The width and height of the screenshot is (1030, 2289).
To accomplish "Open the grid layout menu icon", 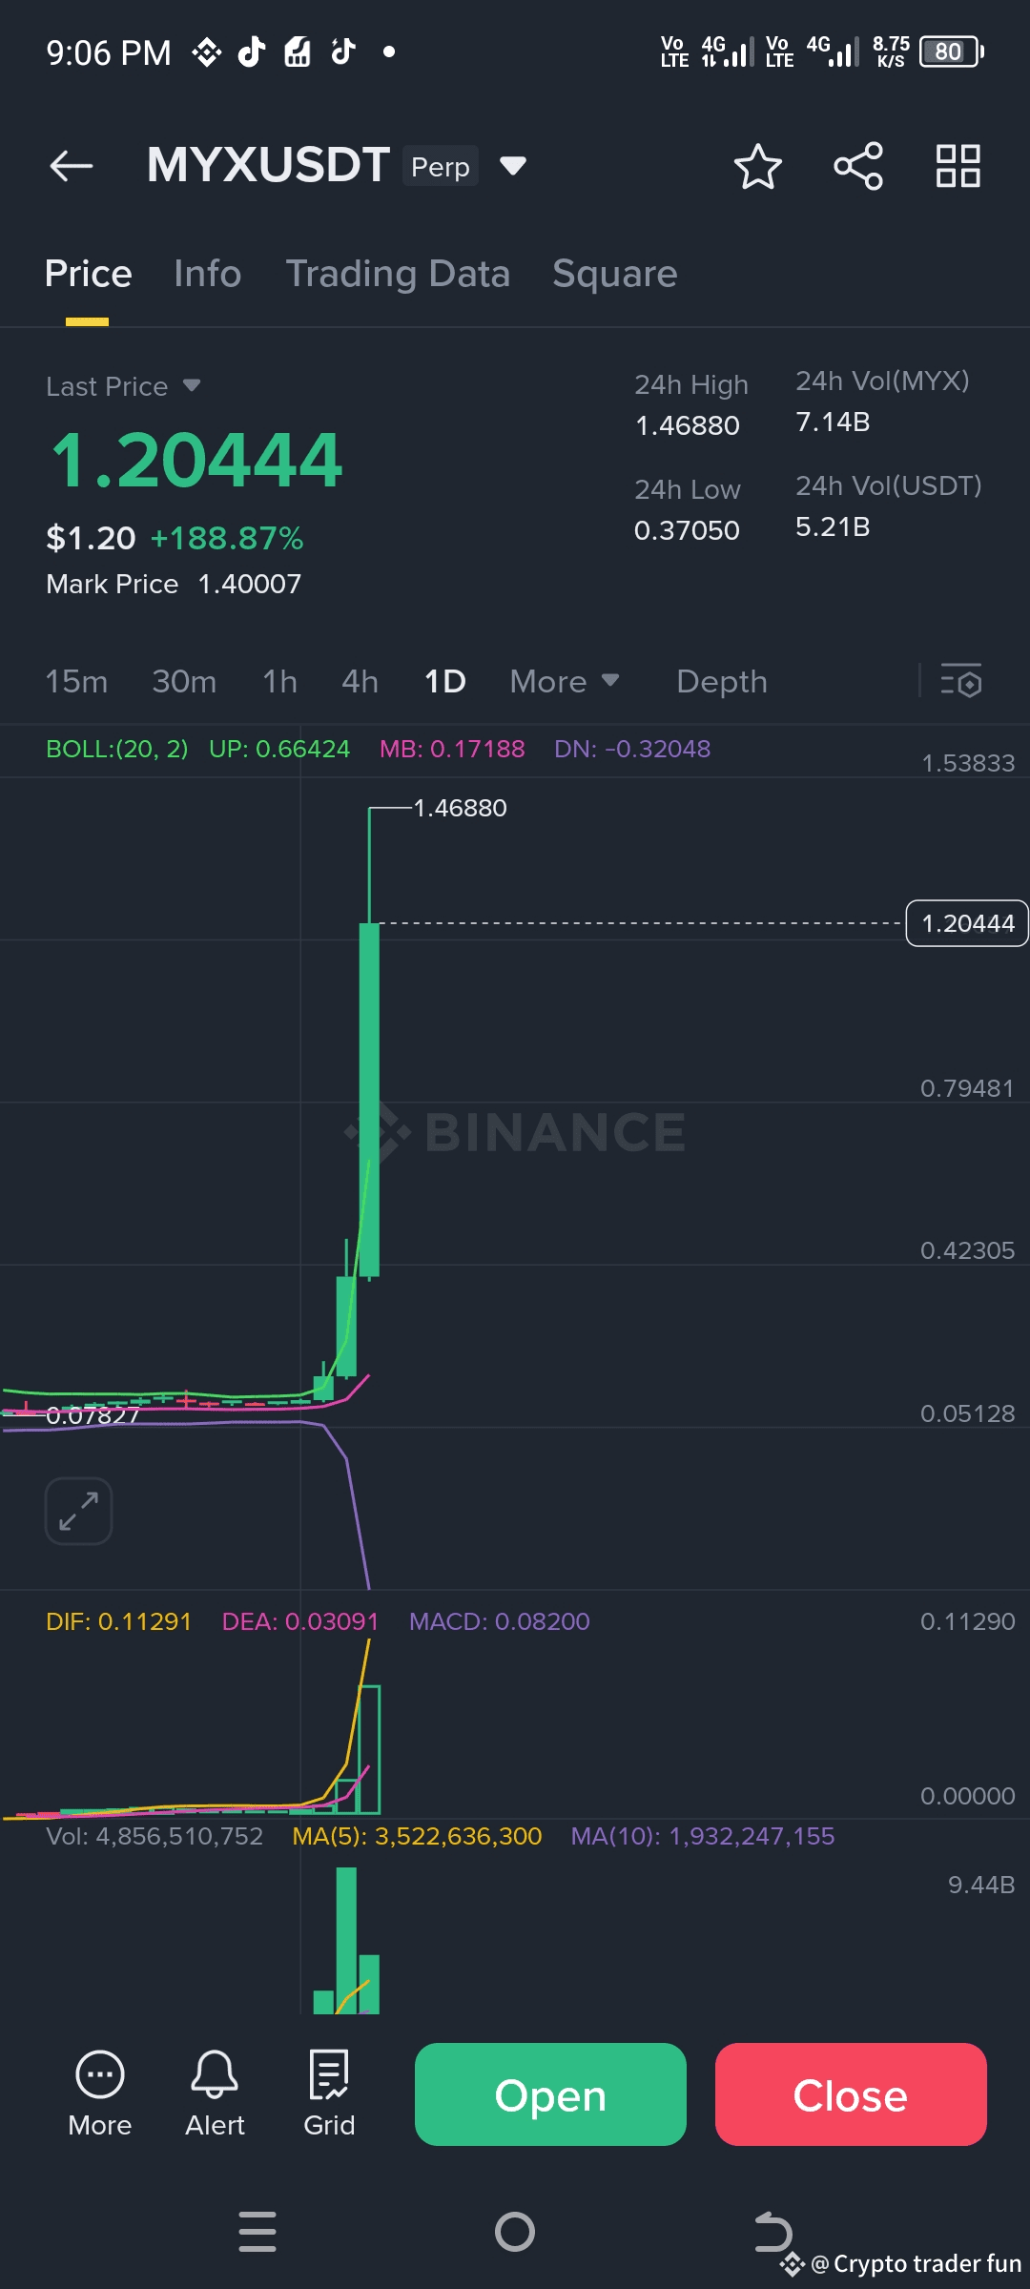I will [958, 166].
